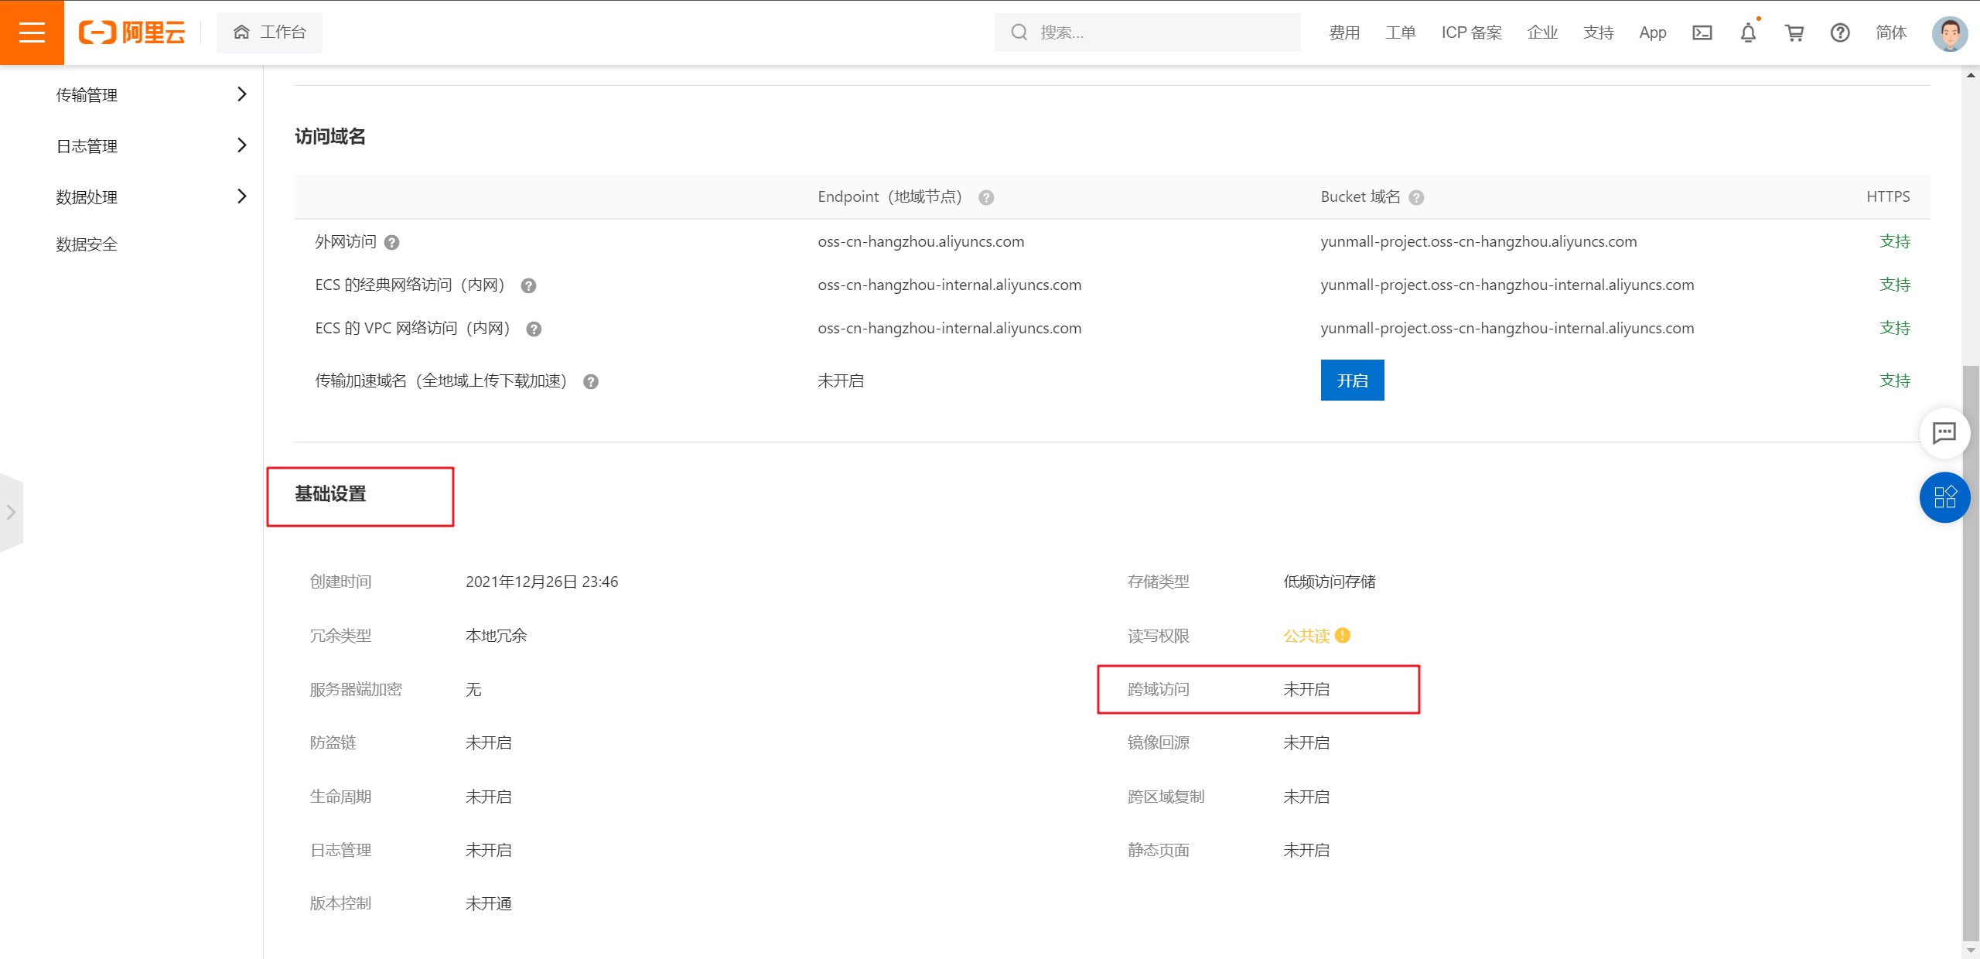Screen dimensions: 1980x959
Task: Click the 防盗链 未开启 value
Action: (489, 742)
